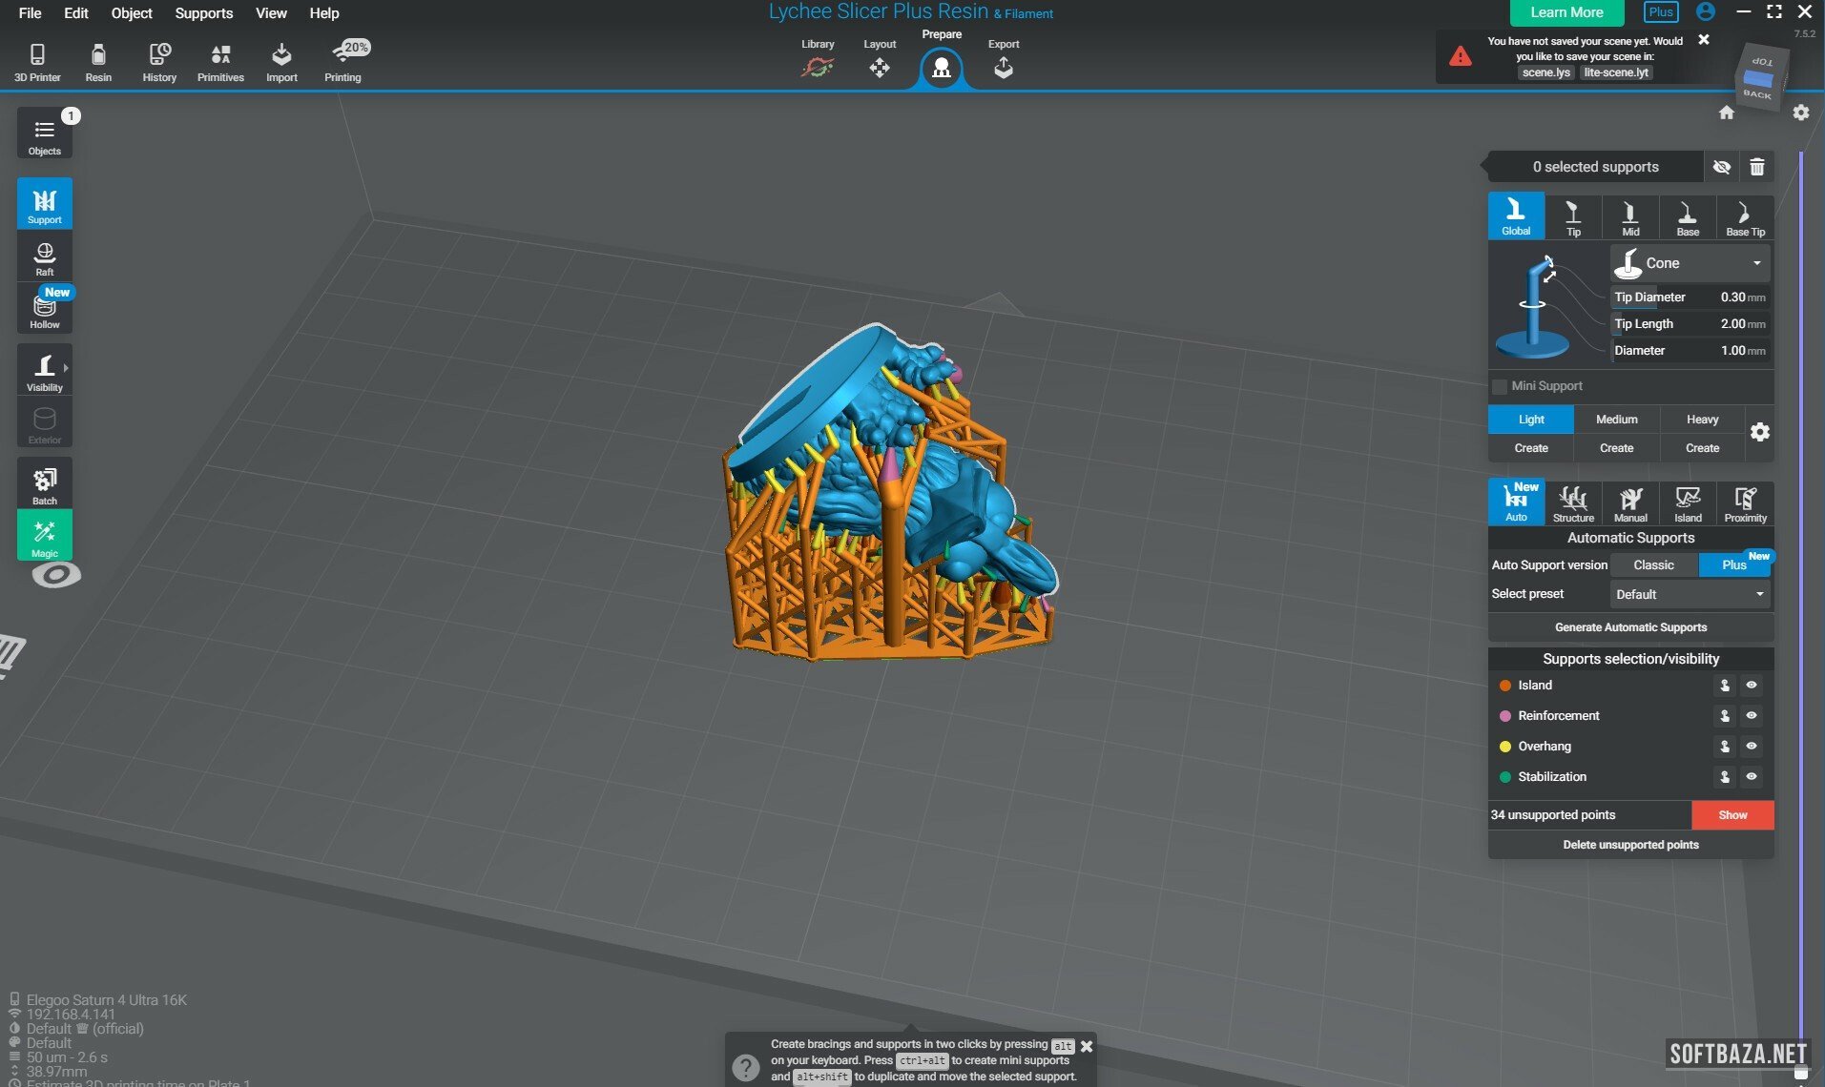
Task: Select the Island support mode icon
Action: click(1687, 503)
